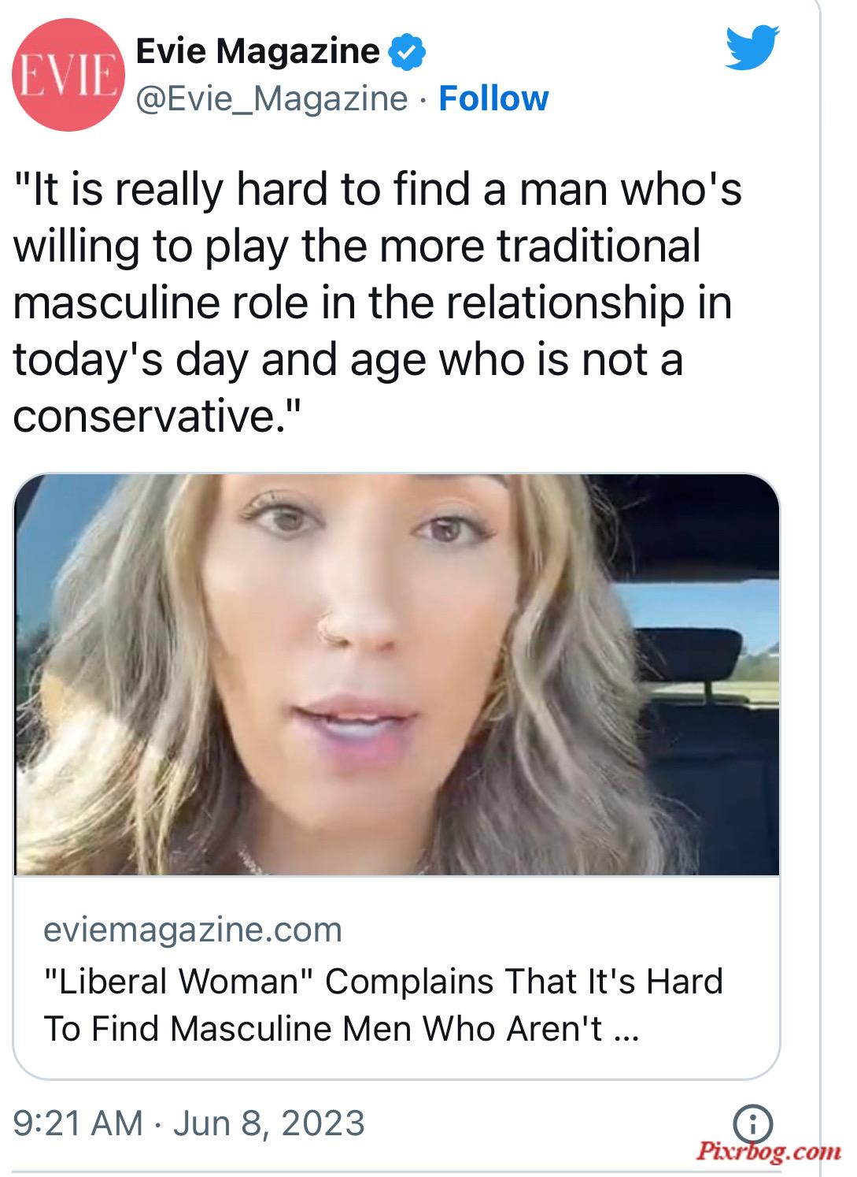Click the Twitter bird logo
Image resolution: width=857 pixels, height=1177 pixels.
[752, 48]
